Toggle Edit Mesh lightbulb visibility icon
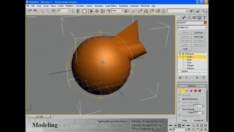The width and height of the screenshot is (234, 132). [x=180, y=54]
